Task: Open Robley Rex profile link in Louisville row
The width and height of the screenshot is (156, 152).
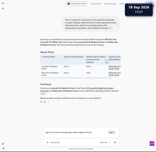Action: pyautogui.click(x=115, y=68)
